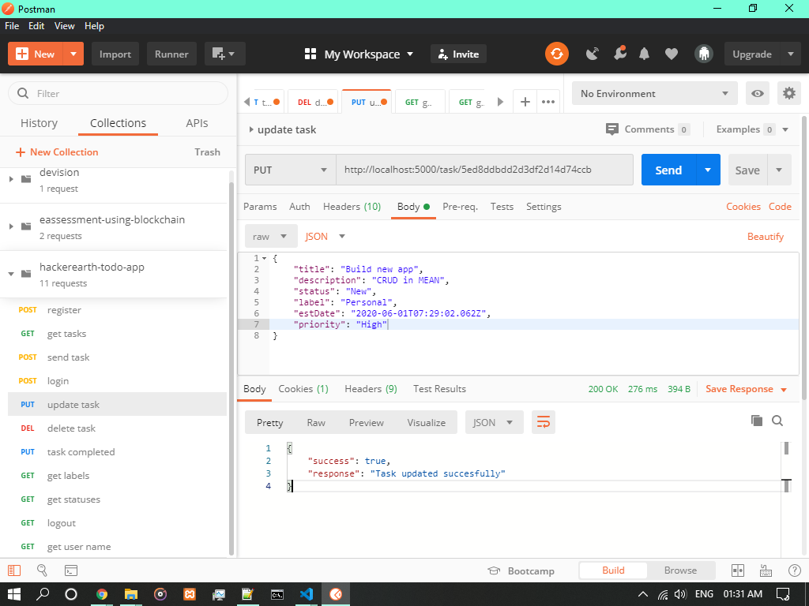The width and height of the screenshot is (809, 606).
Task: Open the Send button dropdown arrow
Action: [x=708, y=170]
